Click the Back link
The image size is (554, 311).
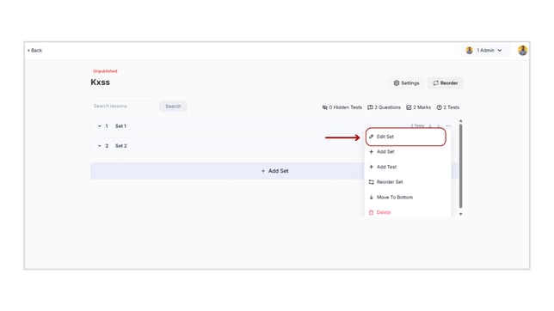pos(34,51)
